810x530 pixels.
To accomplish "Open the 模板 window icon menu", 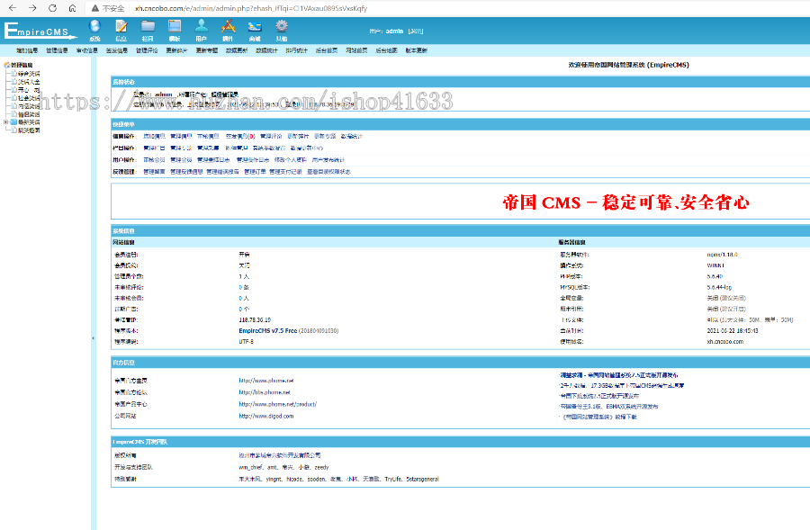I will point(175,31).
